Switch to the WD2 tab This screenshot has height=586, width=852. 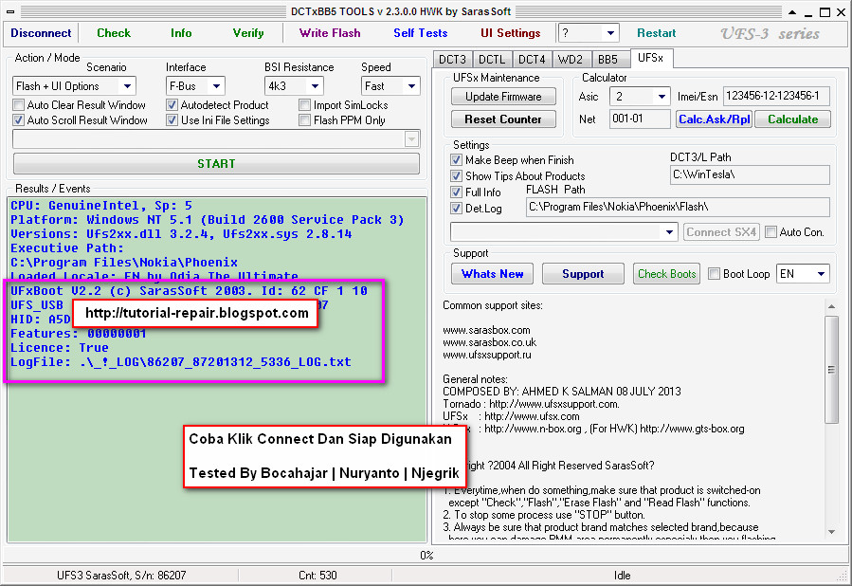click(x=571, y=59)
